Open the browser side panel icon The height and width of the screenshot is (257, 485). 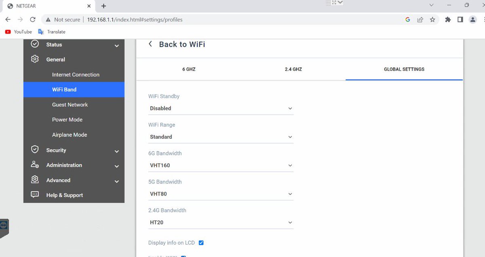(460, 19)
